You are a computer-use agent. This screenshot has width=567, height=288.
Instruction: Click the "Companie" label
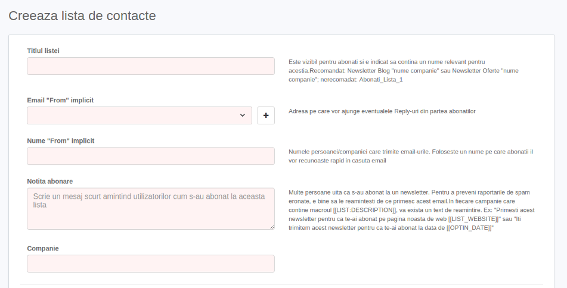(43, 248)
